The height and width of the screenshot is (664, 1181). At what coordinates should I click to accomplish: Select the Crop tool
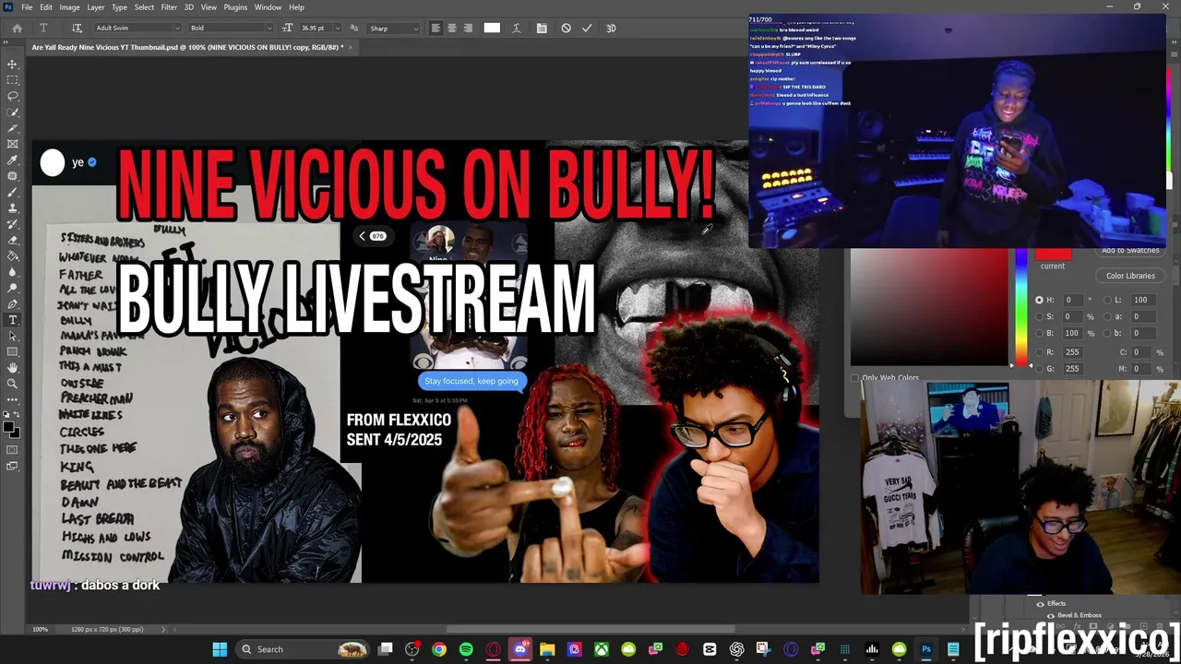(13, 128)
